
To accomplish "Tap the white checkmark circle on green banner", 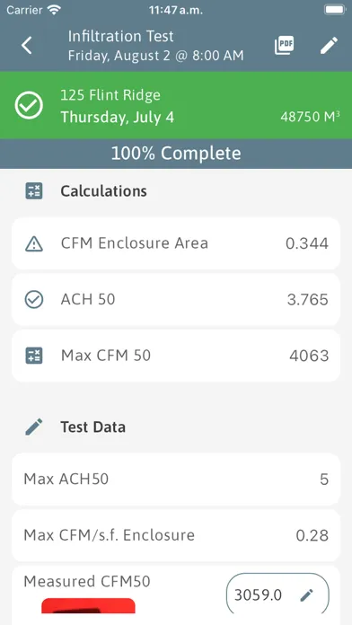I will pyautogui.click(x=29, y=105).
